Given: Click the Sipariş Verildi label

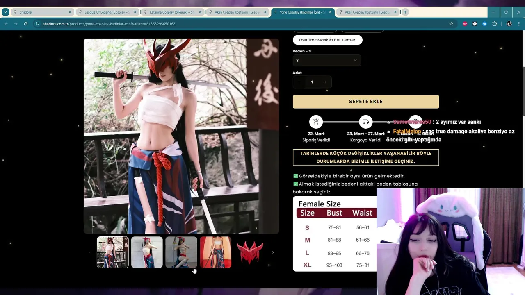Looking at the screenshot, I should (x=316, y=140).
